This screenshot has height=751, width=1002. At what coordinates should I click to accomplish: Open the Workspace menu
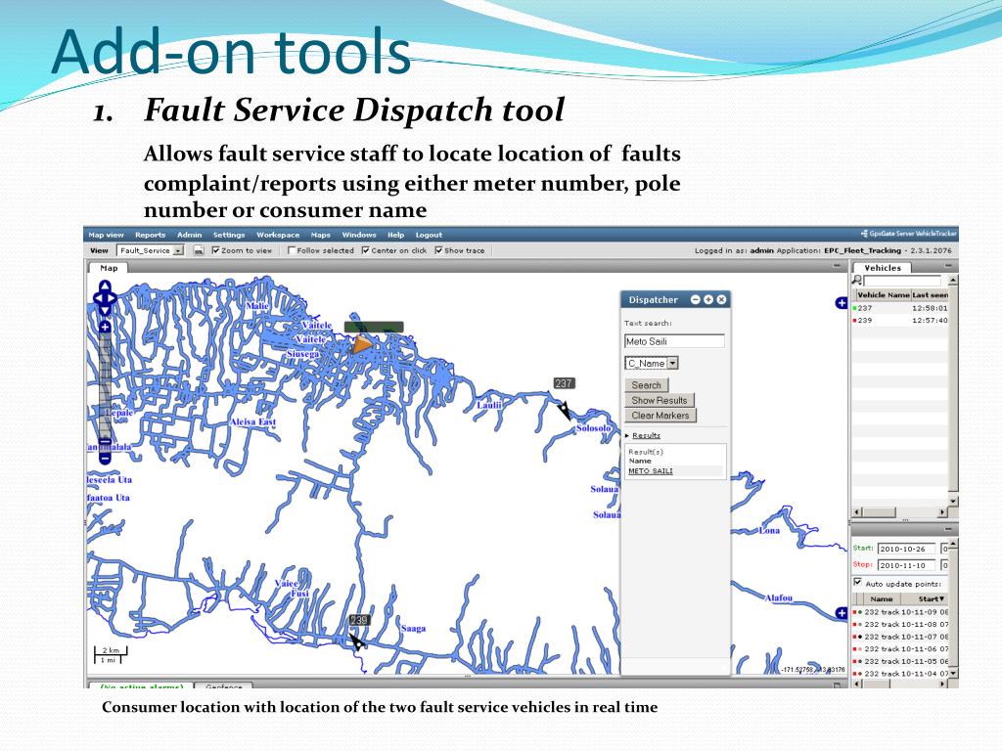(278, 235)
